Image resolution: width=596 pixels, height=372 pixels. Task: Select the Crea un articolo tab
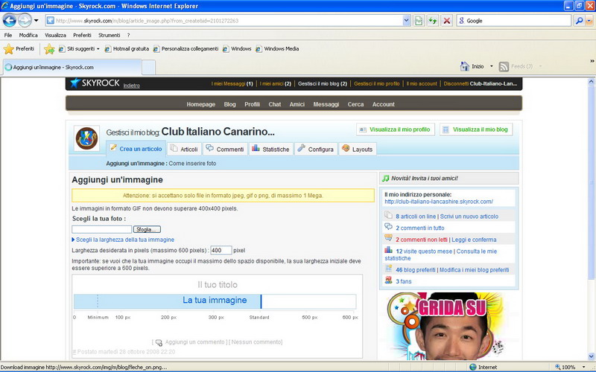[x=136, y=149]
